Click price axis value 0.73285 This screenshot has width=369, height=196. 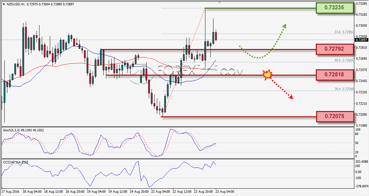click(362, 4)
